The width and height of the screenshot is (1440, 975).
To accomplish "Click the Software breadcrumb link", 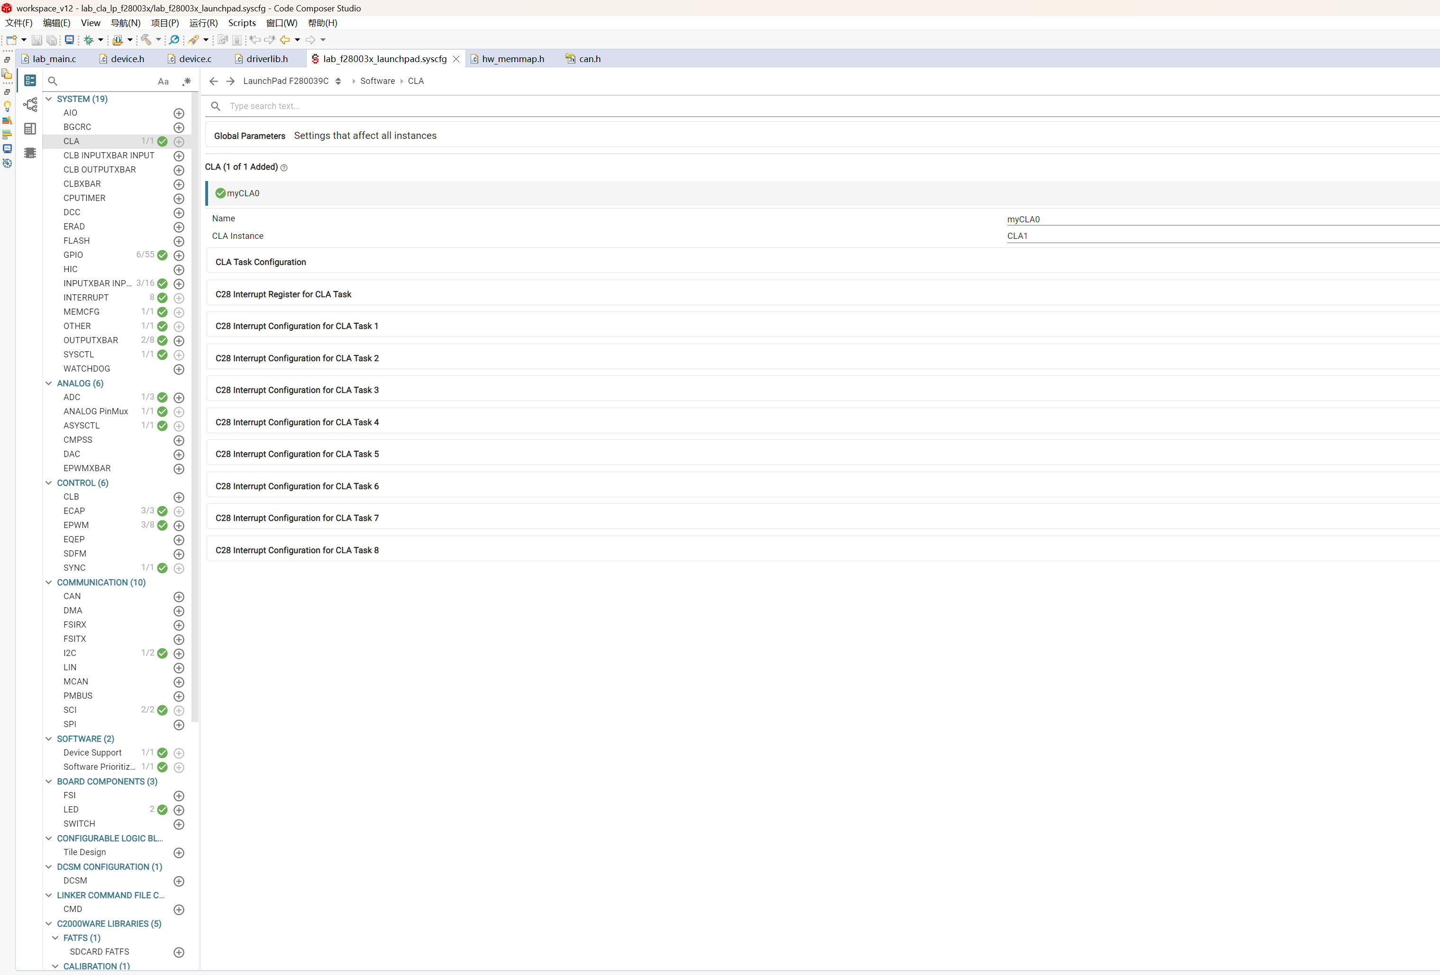I will [377, 81].
